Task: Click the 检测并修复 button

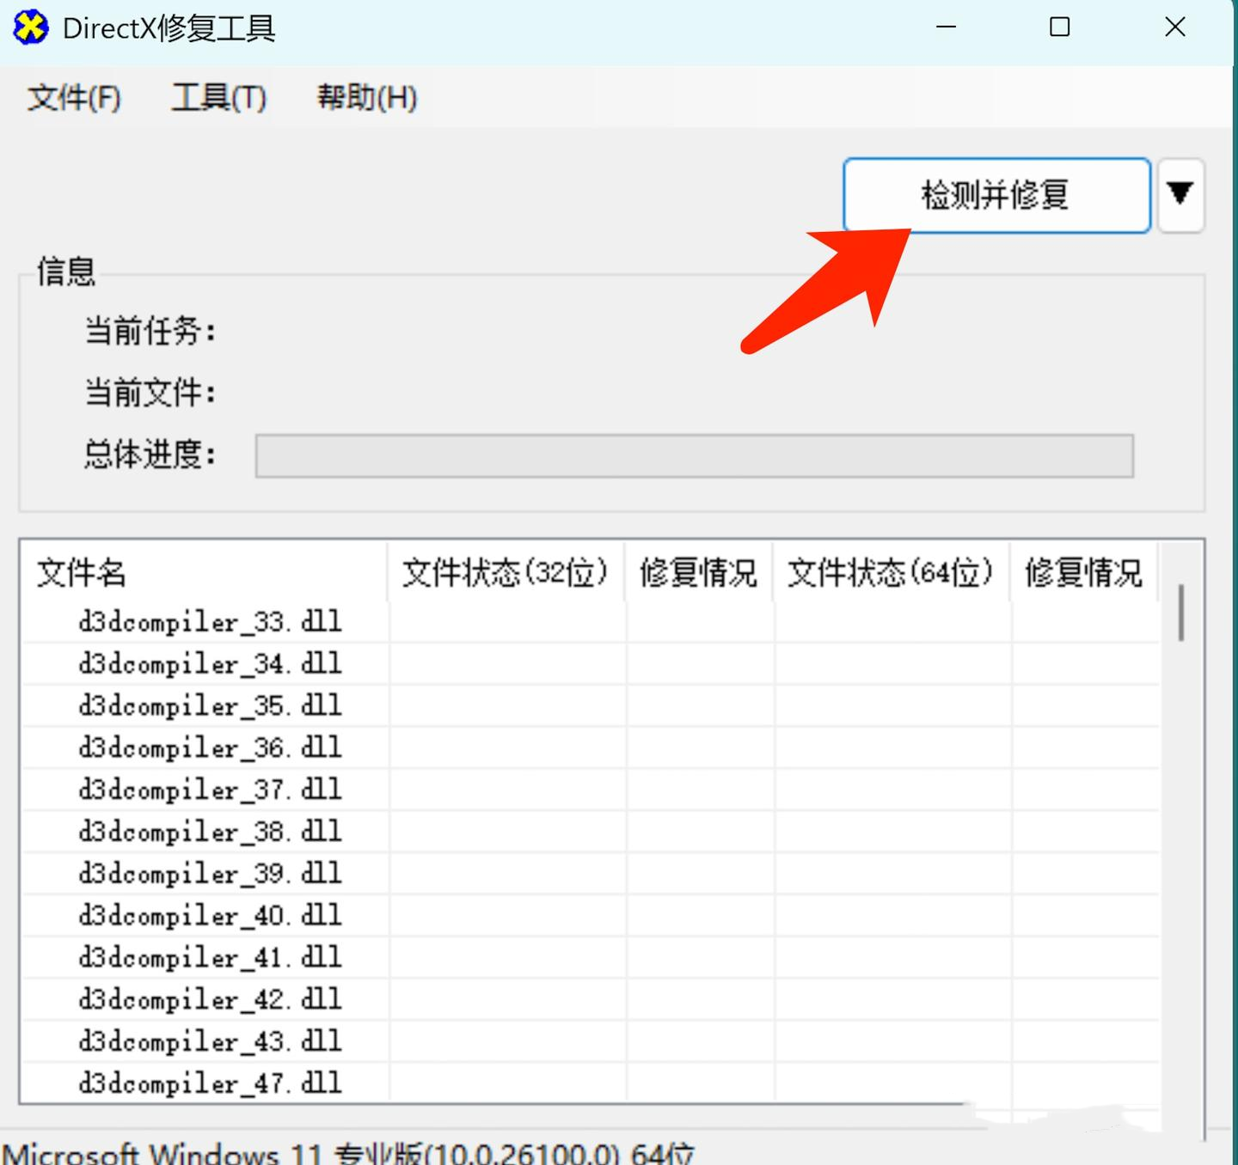Action: (996, 195)
